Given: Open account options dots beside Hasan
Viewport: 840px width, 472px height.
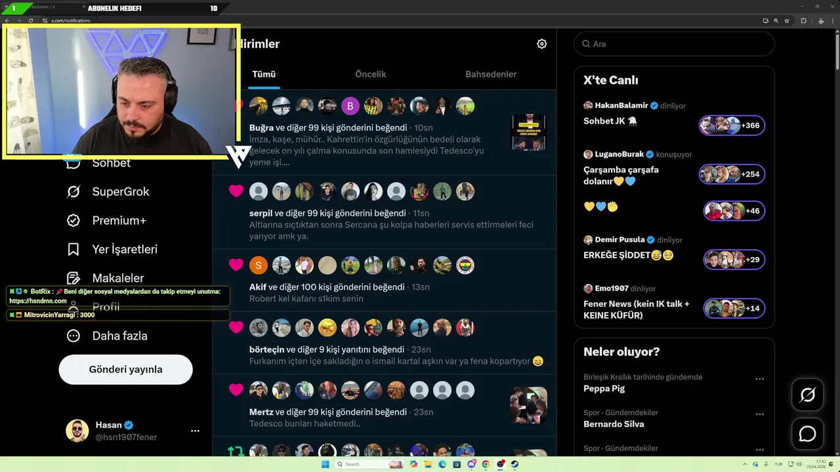Looking at the screenshot, I should (x=195, y=431).
